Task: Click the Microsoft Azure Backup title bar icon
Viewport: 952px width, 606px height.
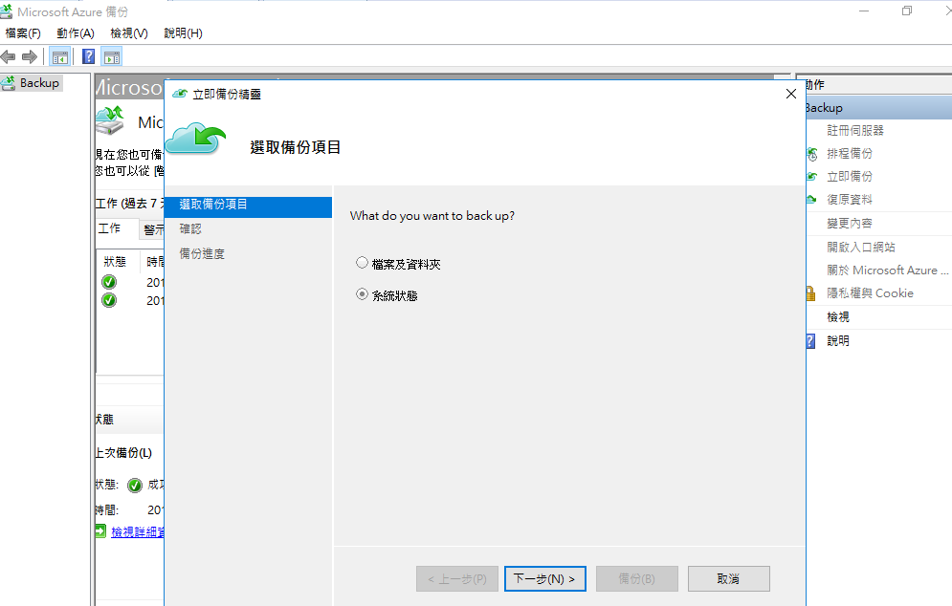Action: (x=6, y=11)
